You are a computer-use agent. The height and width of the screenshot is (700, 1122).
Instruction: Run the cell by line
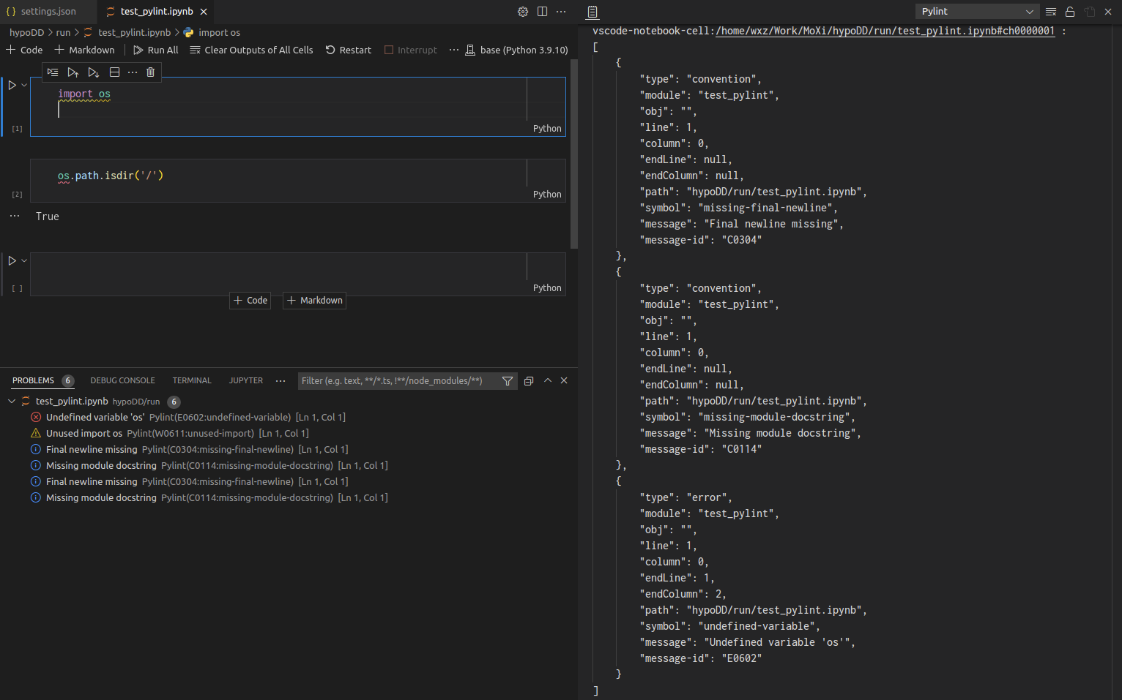tap(52, 72)
